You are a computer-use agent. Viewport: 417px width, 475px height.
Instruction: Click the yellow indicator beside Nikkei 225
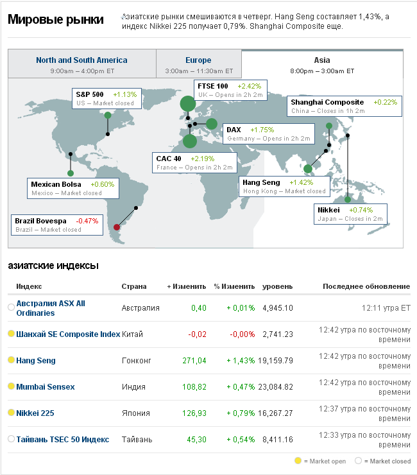(x=11, y=412)
